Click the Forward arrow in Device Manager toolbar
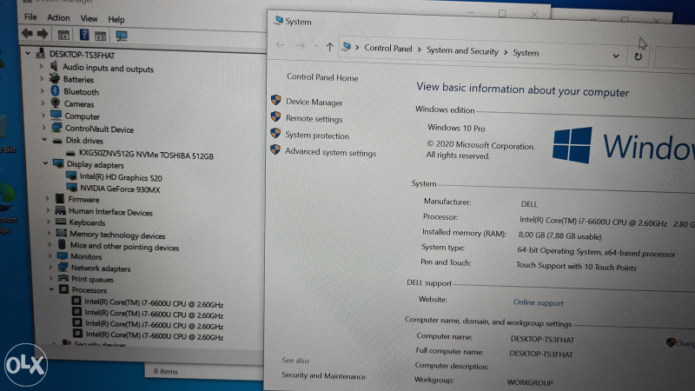Image resolution: width=695 pixels, height=391 pixels. tap(43, 34)
